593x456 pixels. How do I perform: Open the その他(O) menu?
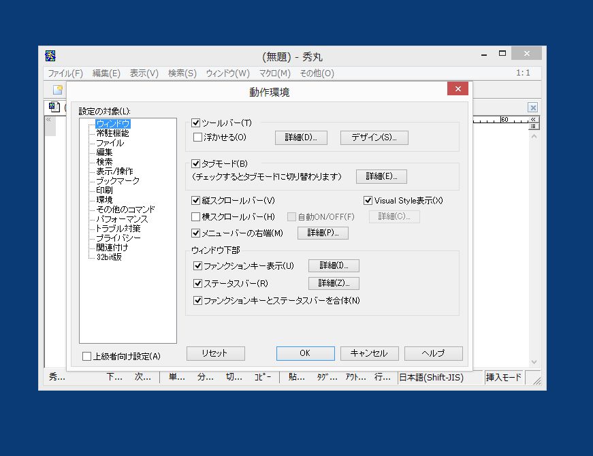[317, 74]
